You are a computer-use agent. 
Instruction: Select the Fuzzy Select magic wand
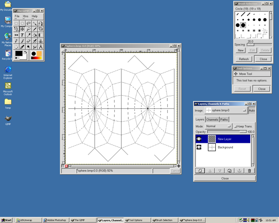click(x=34, y=23)
